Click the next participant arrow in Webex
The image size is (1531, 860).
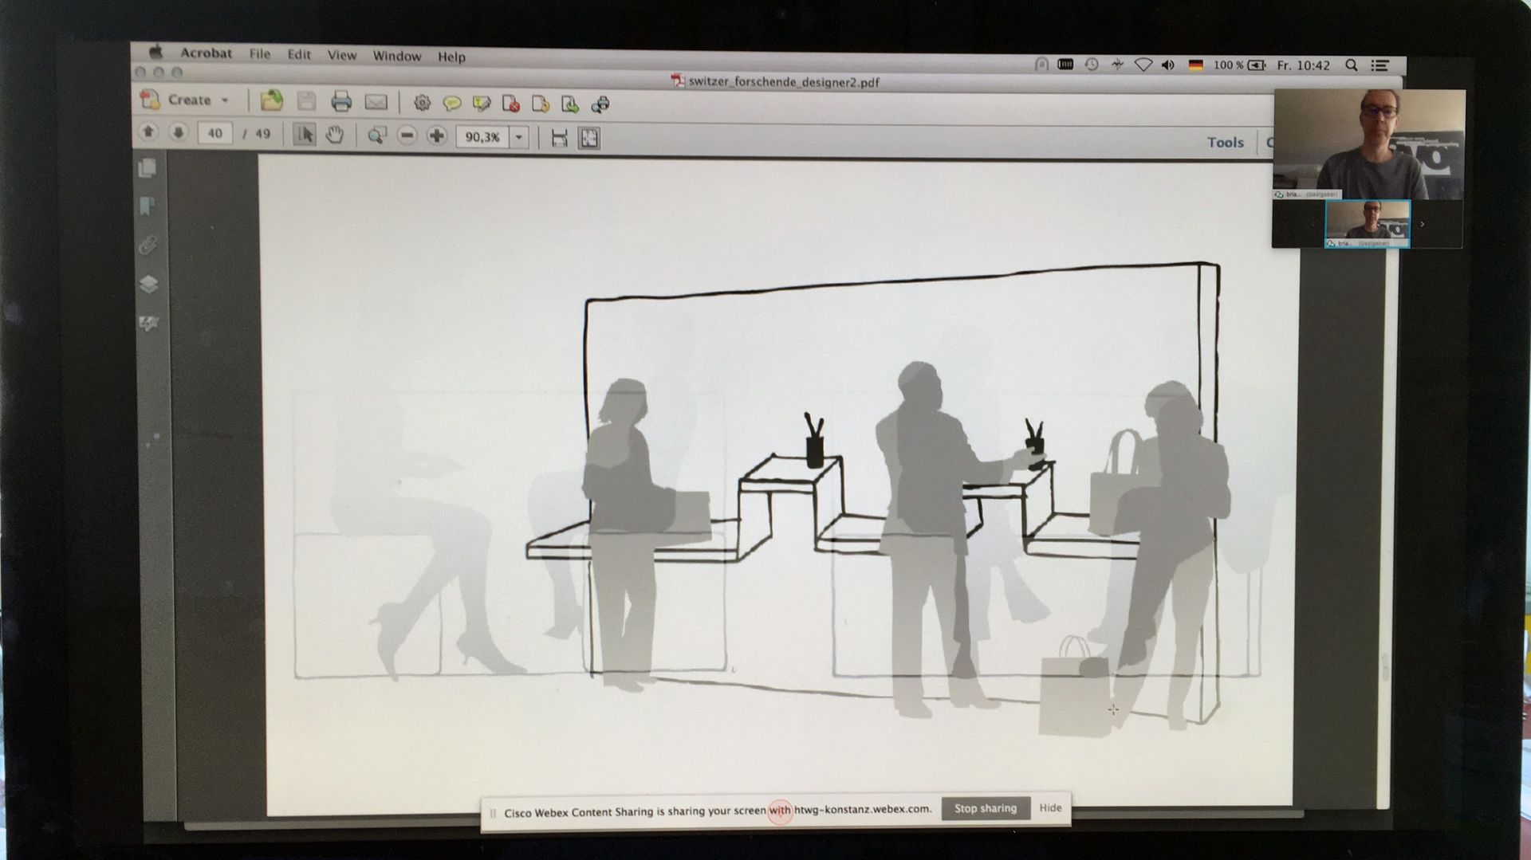pyautogui.click(x=1423, y=225)
